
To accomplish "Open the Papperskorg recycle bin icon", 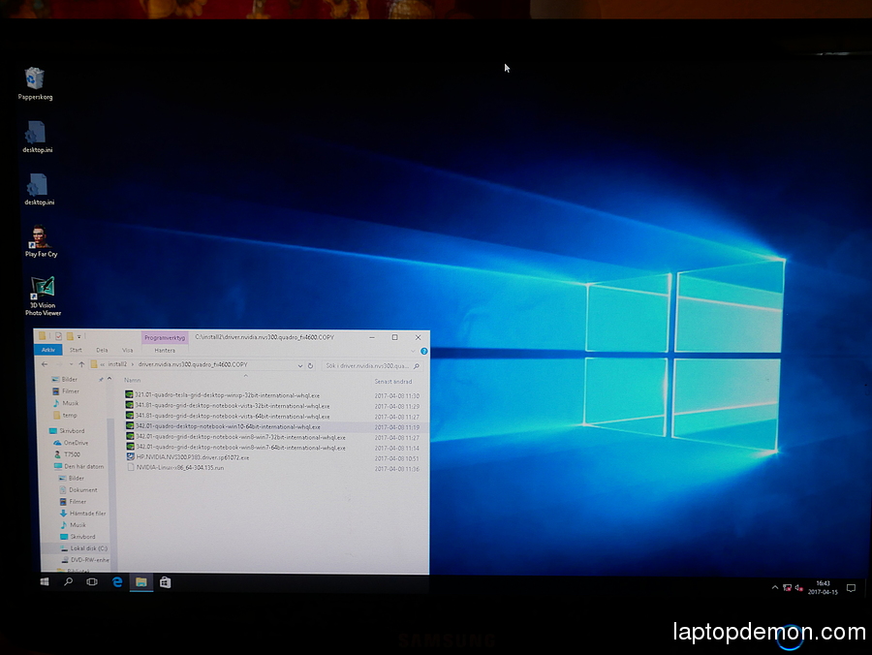I will (x=35, y=79).
